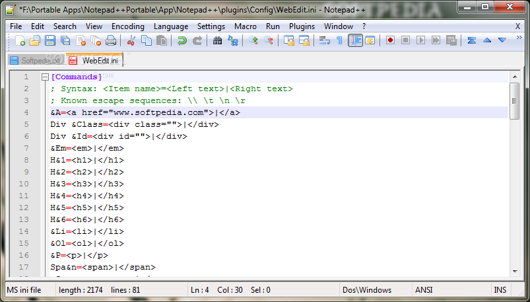The height and width of the screenshot is (302, 530).
Task: Click the blue up triangle toolbar icon
Action: (487, 40)
